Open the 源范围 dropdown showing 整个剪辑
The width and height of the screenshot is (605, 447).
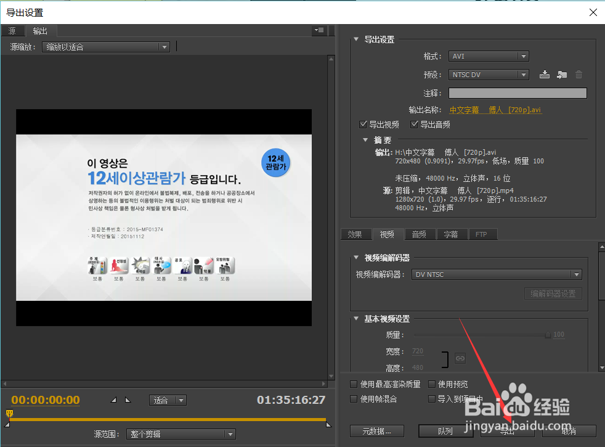[x=181, y=434]
